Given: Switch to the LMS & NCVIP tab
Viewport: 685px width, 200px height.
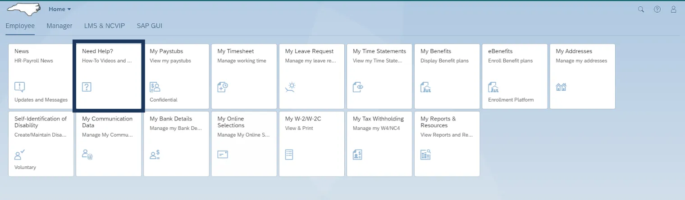Looking at the screenshot, I should (105, 26).
